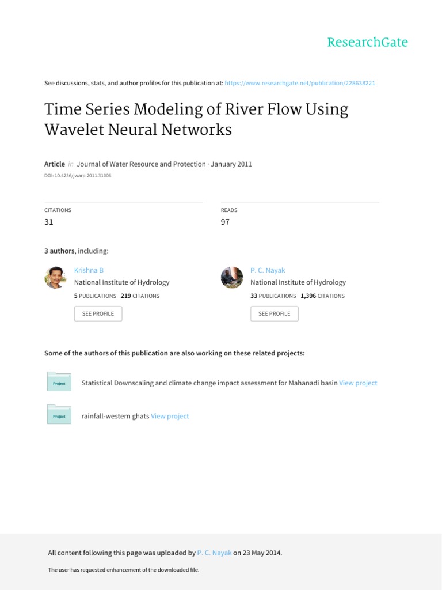The image size is (442, 590).
Task: Click the citations count 31
Action: point(49,222)
